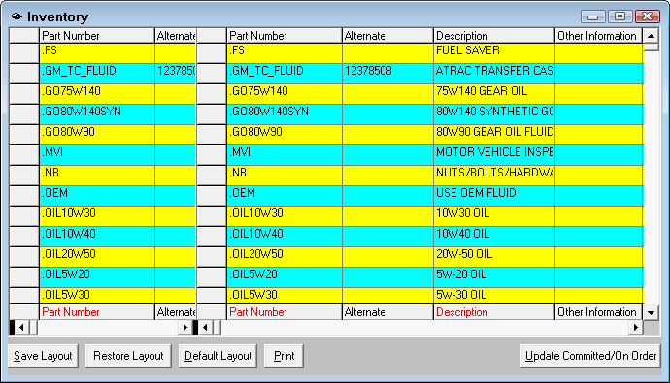
Task: Sort by Description column header
Action: pos(494,36)
